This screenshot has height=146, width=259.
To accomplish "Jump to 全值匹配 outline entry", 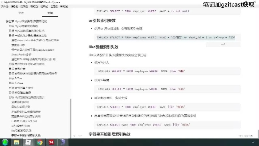I will coord(20,102).
